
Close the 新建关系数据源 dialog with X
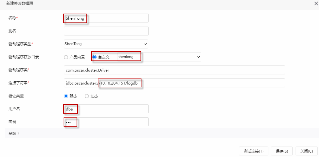tap(316, 4)
